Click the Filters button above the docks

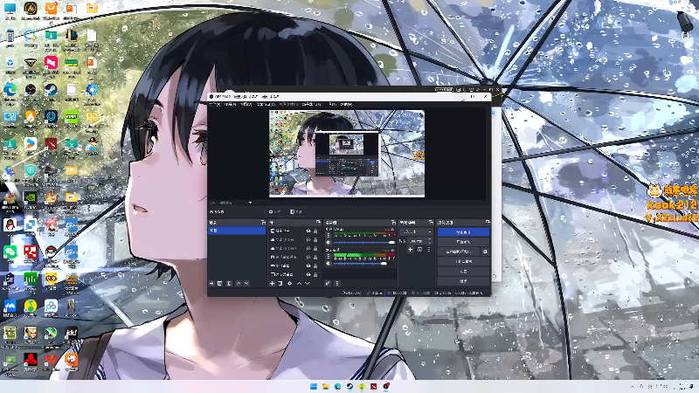click(x=296, y=211)
